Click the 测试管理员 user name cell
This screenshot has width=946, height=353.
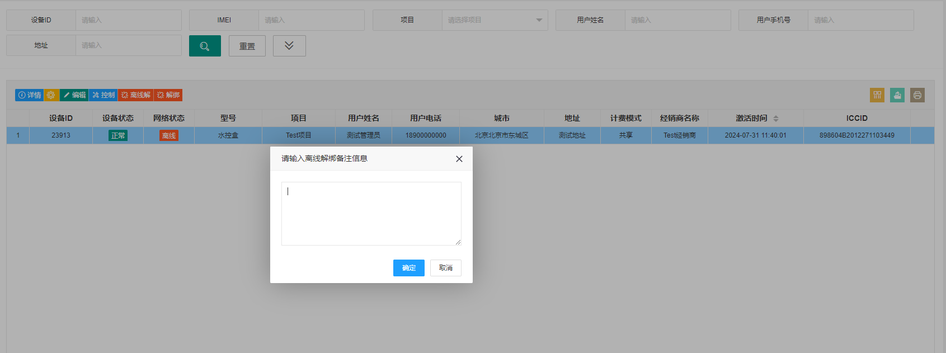363,135
